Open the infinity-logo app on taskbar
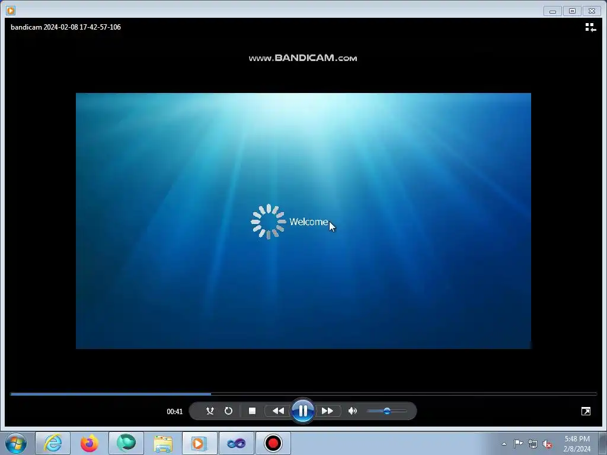Image resolution: width=607 pixels, height=455 pixels. pyautogui.click(x=237, y=443)
